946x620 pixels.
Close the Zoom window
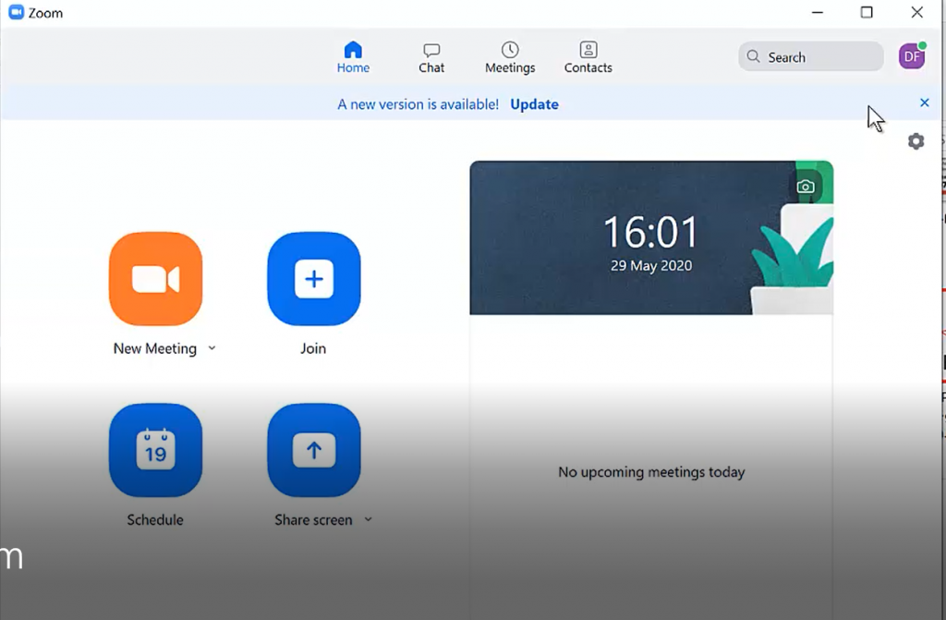click(917, 12)
